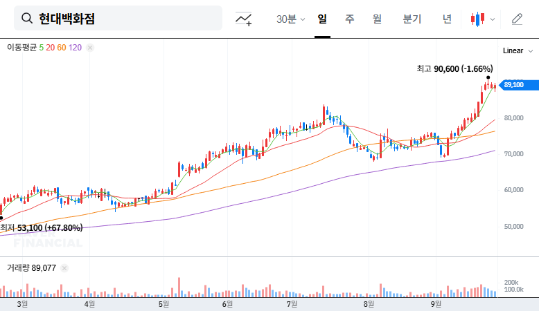Click the 100.0k volume axis label

click(513, 290)
